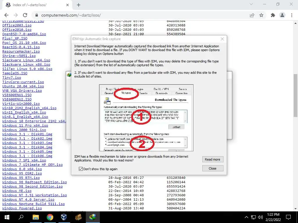
Task: Click the Plus!_XP.ISO link
Action: tap(15, 38)
